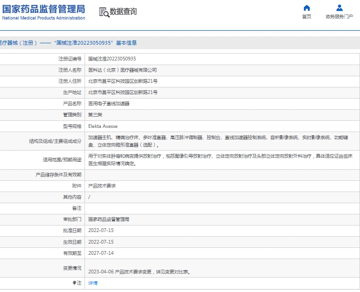Click the government service portal person icon

point(340,8)
